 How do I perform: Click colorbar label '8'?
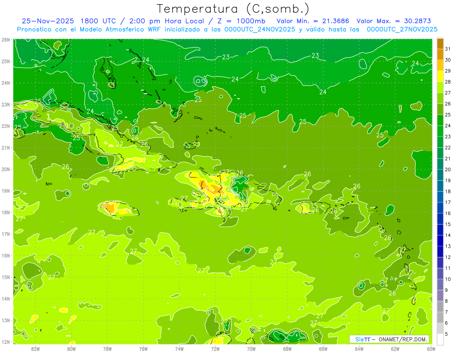click(x=447, y=301)
